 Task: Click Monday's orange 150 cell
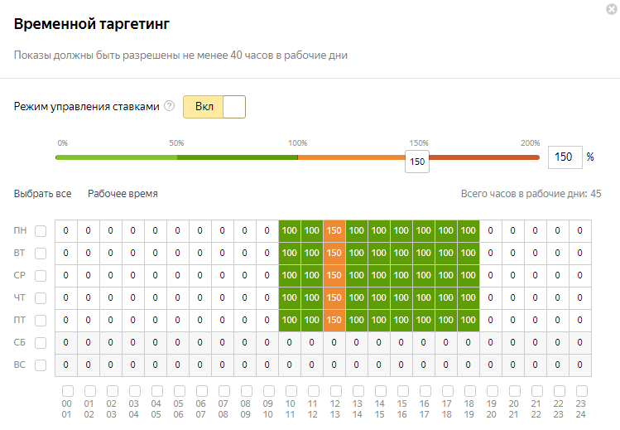334,230
